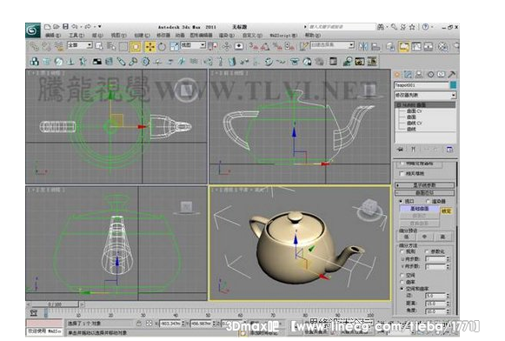This screenshot has width=505, height=341.
Task: Click the Mirror tool icon
Action: [x=363, y=46]
